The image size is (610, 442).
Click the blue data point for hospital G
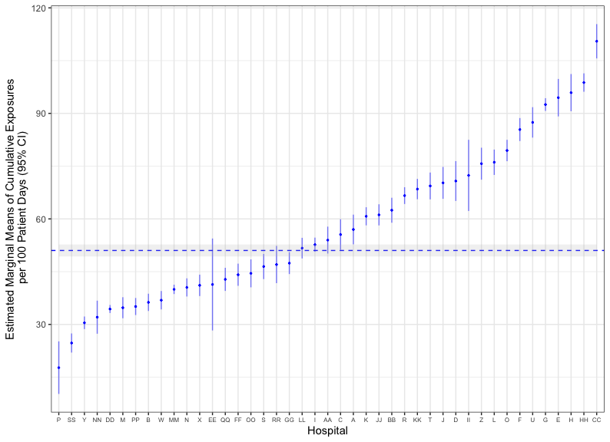[545, 104]
